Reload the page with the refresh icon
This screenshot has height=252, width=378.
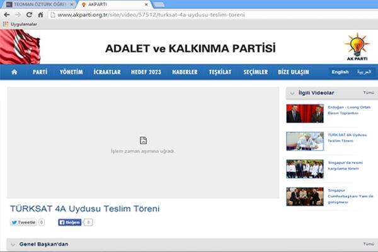coord(29,14)
